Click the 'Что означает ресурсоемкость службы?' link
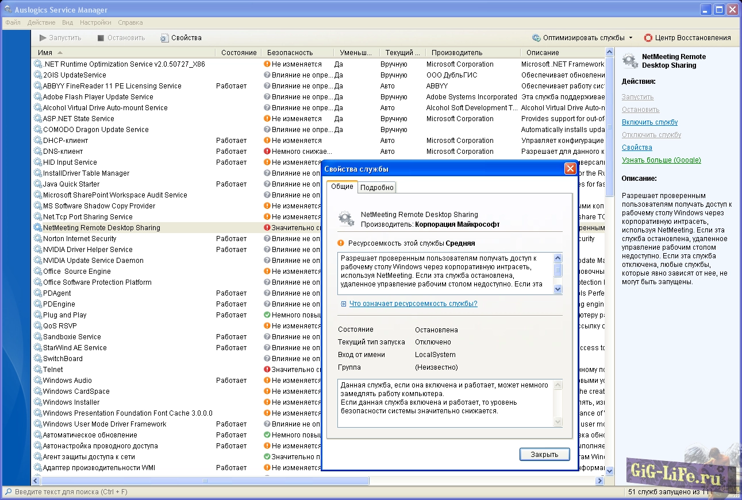The width and height of the screenshot is (742, 500). 413,304
